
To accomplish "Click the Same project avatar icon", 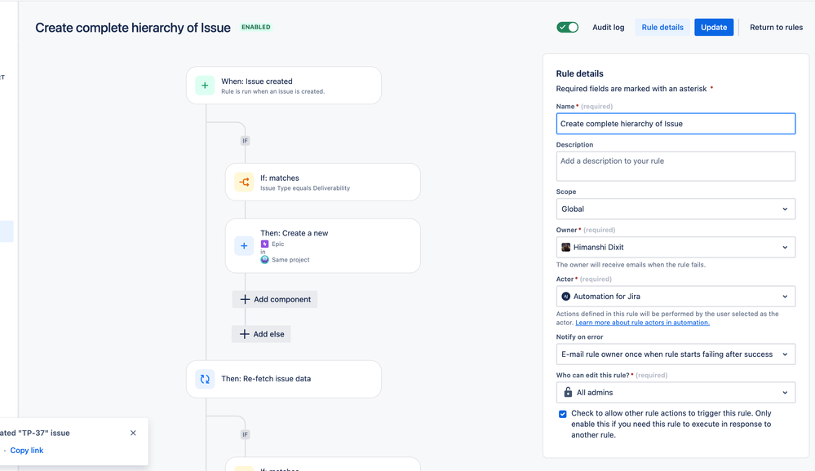I will 264,260.
